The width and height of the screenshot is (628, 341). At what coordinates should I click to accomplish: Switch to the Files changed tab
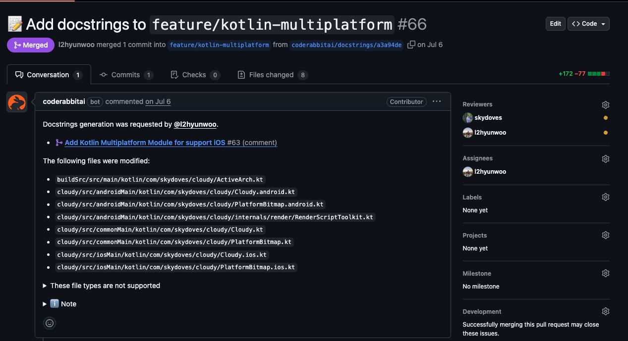[x=272, y=75]
